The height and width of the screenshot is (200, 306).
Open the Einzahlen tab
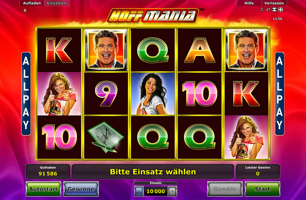pyautogui.click(x=57, y=3)
